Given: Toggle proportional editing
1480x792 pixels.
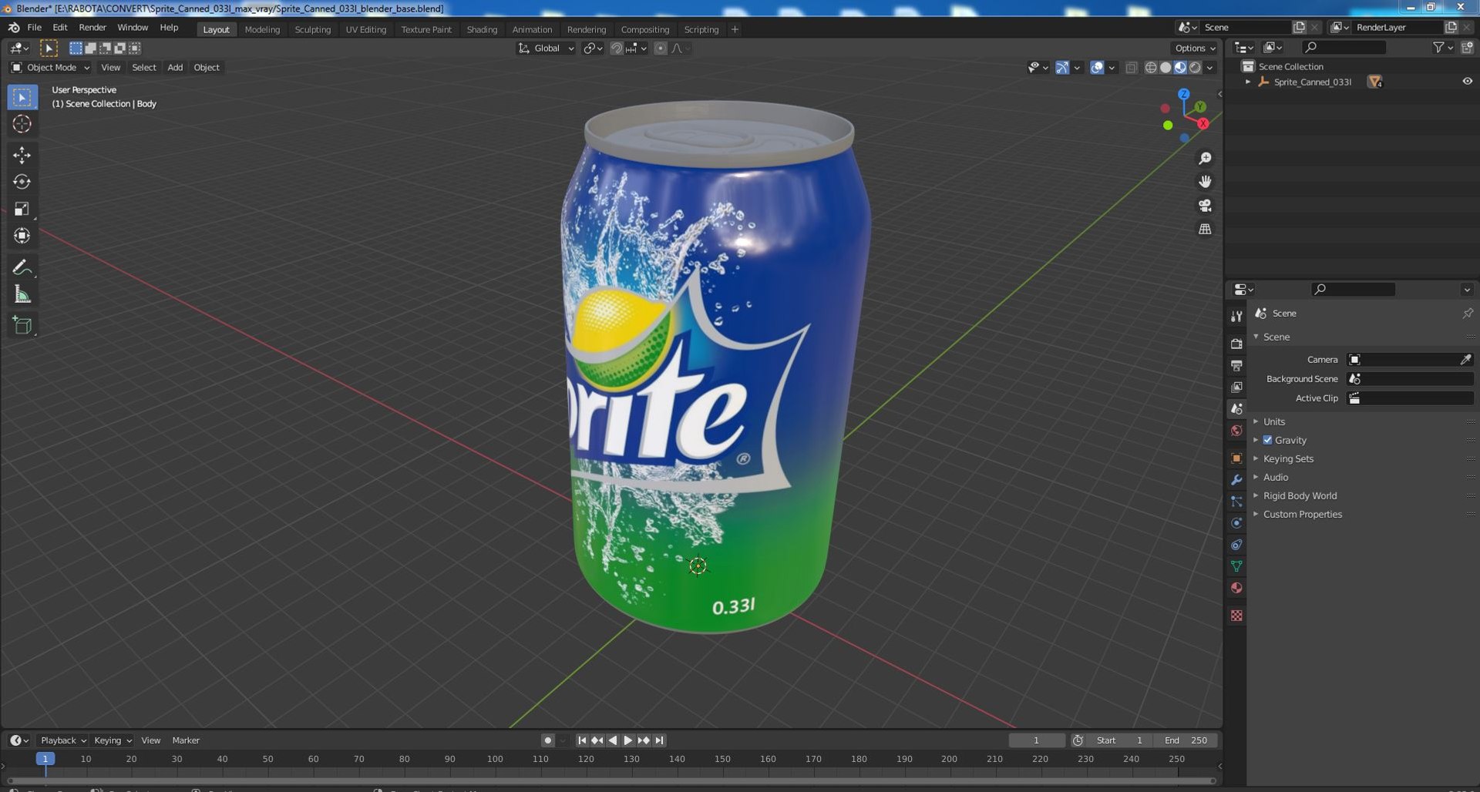Looking at the screenshot, I should click(x=660, y=49).
